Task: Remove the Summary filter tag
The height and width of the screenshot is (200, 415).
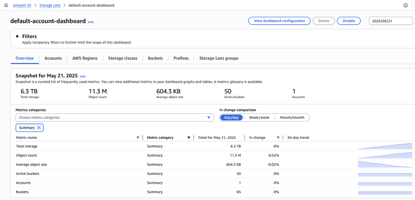Action: pyautogui.click(x=39, y=128)
